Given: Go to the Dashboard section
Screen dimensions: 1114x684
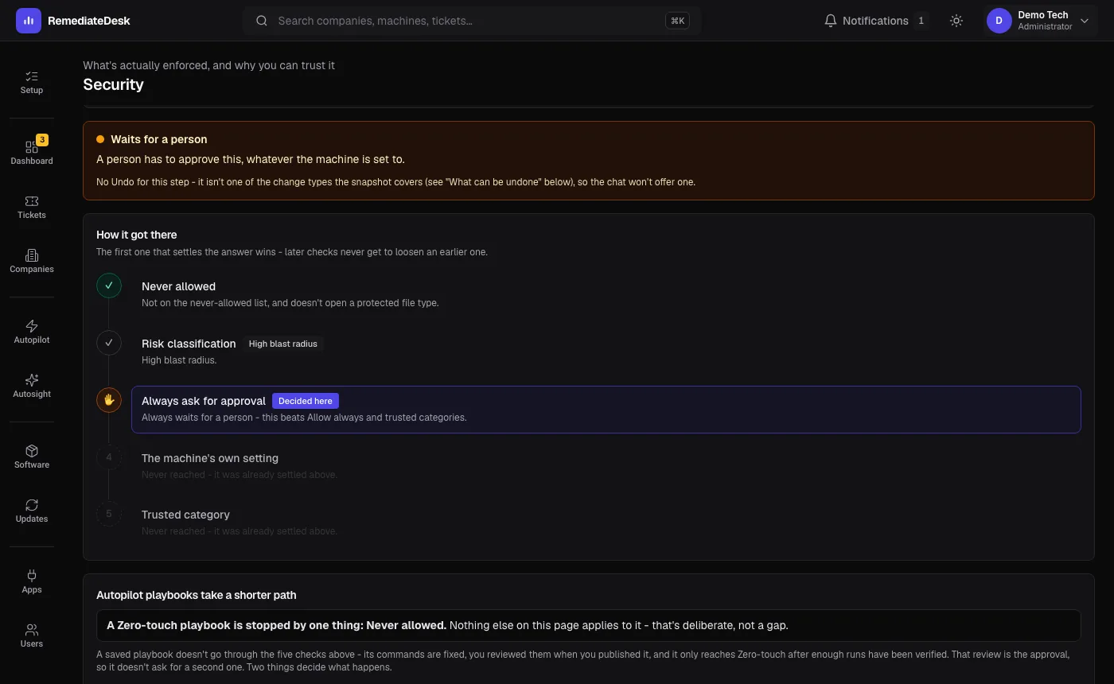Looking at the screenshot, I should (x=32, y=153).
